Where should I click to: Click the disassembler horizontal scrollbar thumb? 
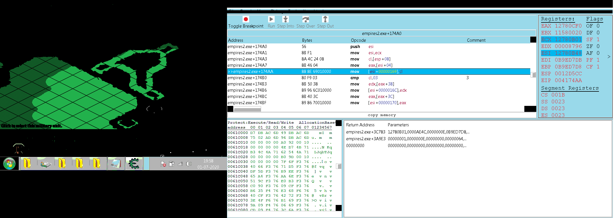247,109
